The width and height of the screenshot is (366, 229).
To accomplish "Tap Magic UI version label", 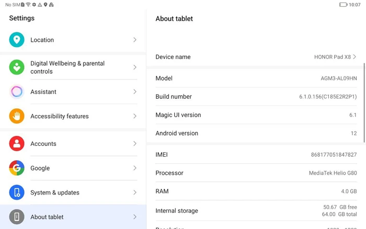I will coord(178,115).
